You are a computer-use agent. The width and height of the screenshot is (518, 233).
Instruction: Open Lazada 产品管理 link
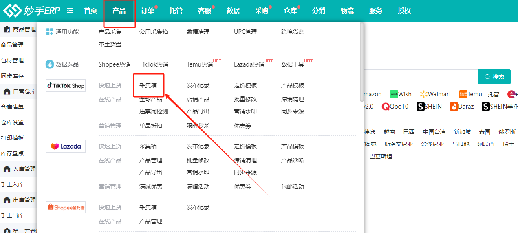[151, 160]
